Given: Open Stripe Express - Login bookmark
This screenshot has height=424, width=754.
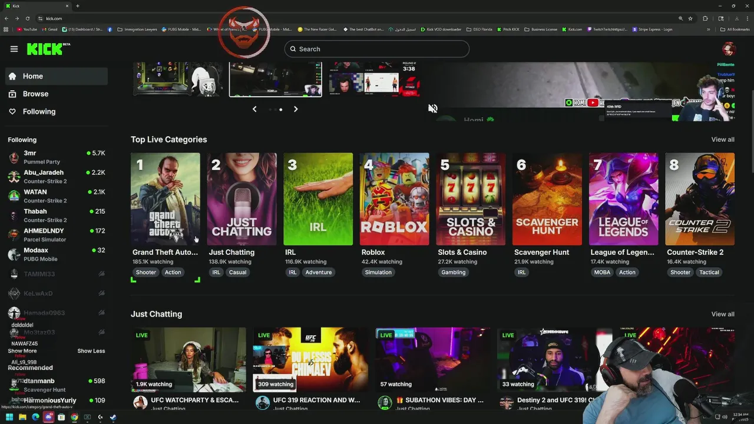Looking at the screenshot, I should (653, 29).
